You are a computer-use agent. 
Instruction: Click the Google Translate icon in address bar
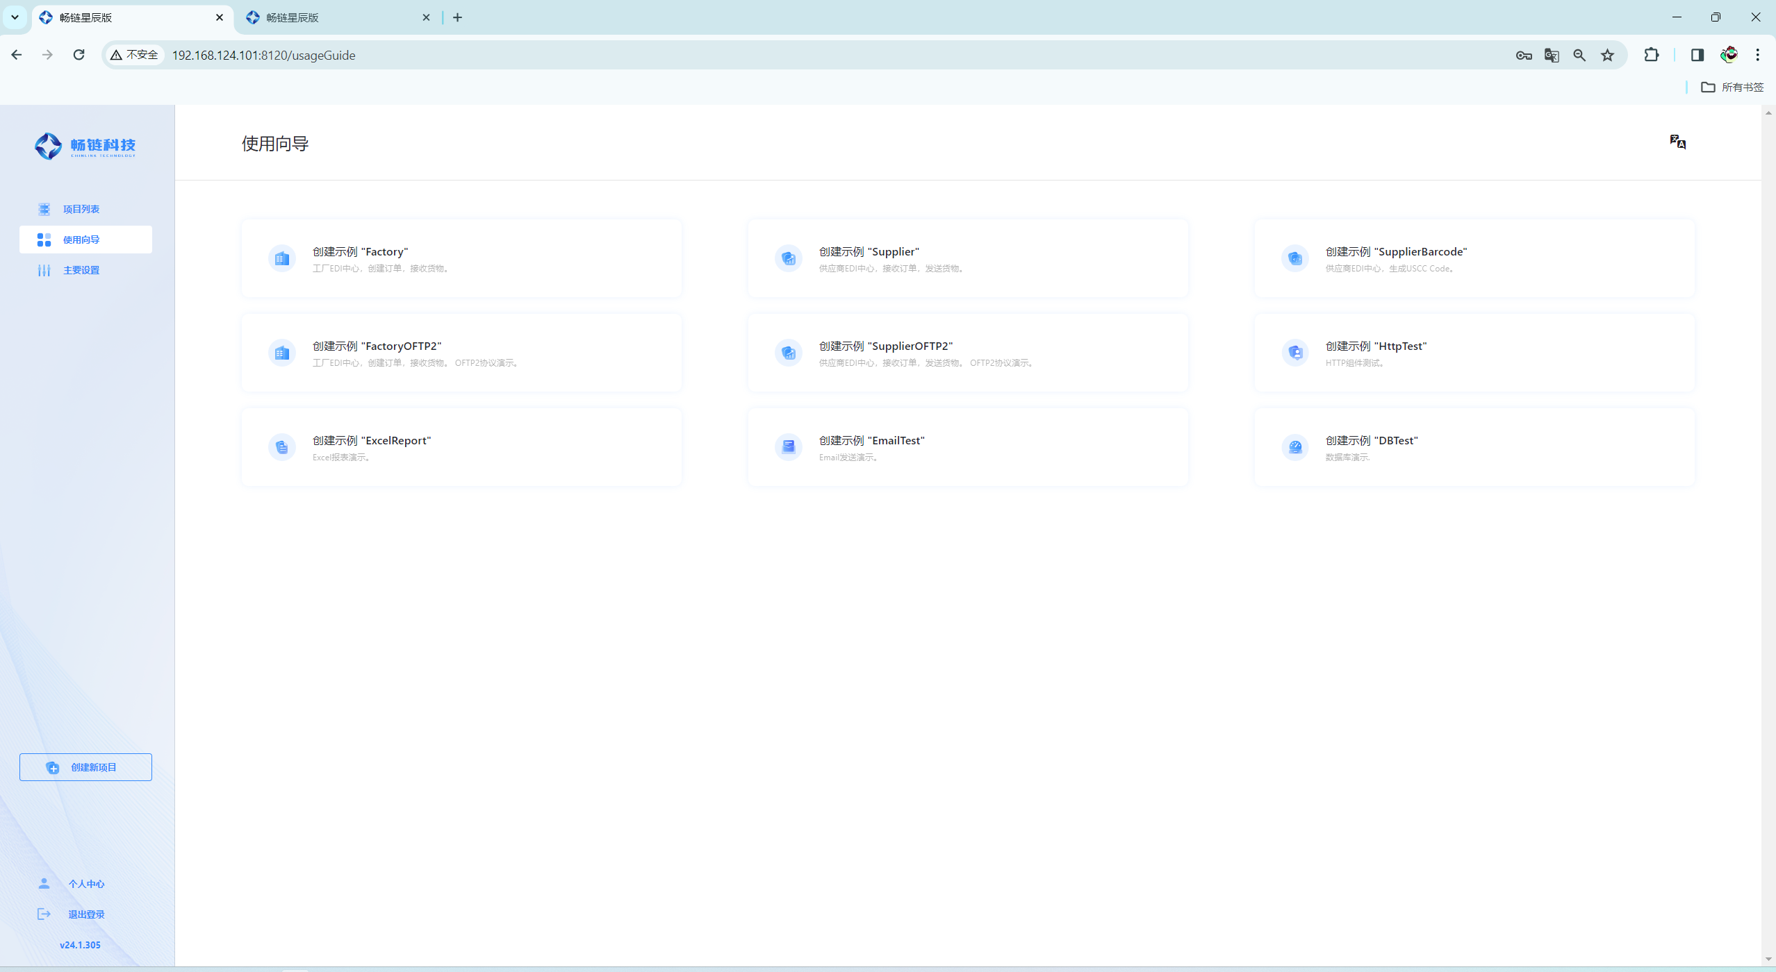pos(1551,56)
